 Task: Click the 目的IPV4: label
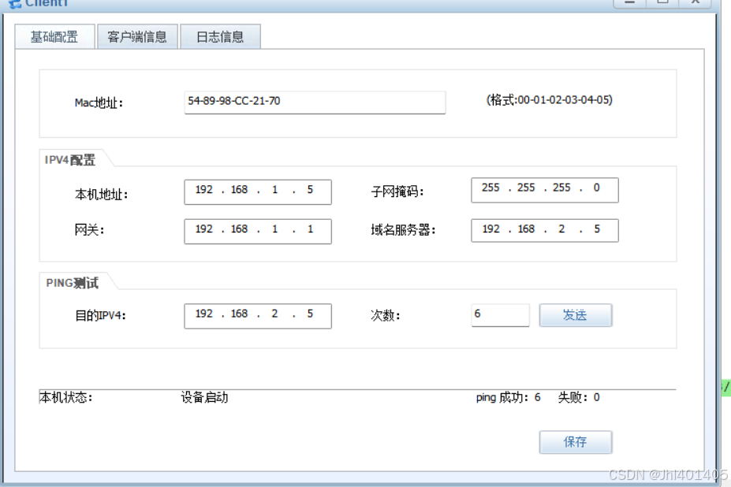point(101,315)
